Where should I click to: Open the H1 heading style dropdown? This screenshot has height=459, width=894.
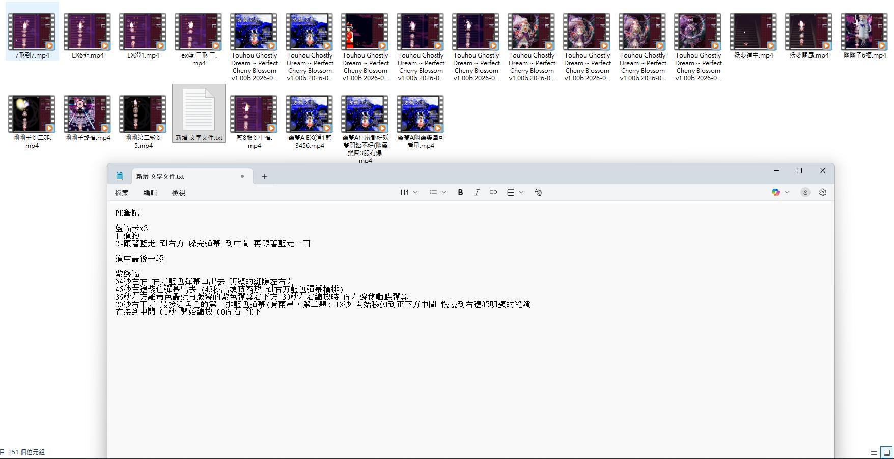pyautogui.click(x=409, y=192)
